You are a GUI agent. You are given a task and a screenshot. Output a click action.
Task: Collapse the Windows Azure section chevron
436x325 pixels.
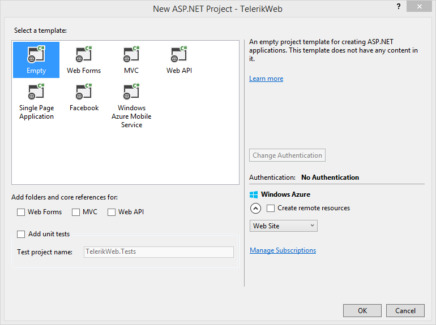(x=255, y=208)
